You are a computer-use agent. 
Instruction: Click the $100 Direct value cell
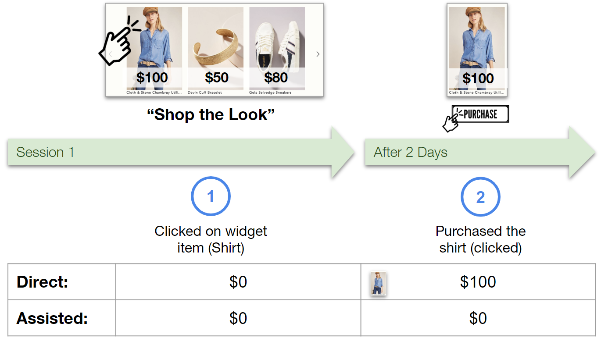pos(478,282)
